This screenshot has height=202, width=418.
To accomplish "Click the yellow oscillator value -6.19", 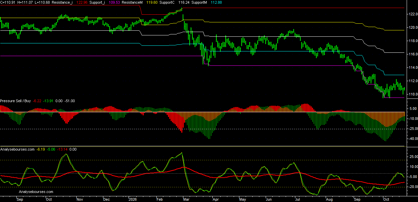I will [x=41, y=150].
